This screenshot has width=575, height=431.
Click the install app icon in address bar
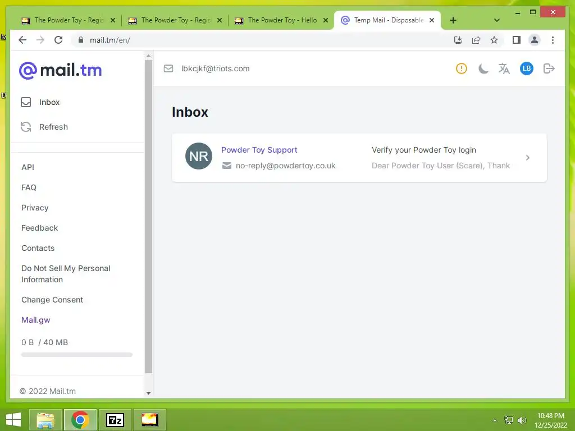click(x=458, y=40)
